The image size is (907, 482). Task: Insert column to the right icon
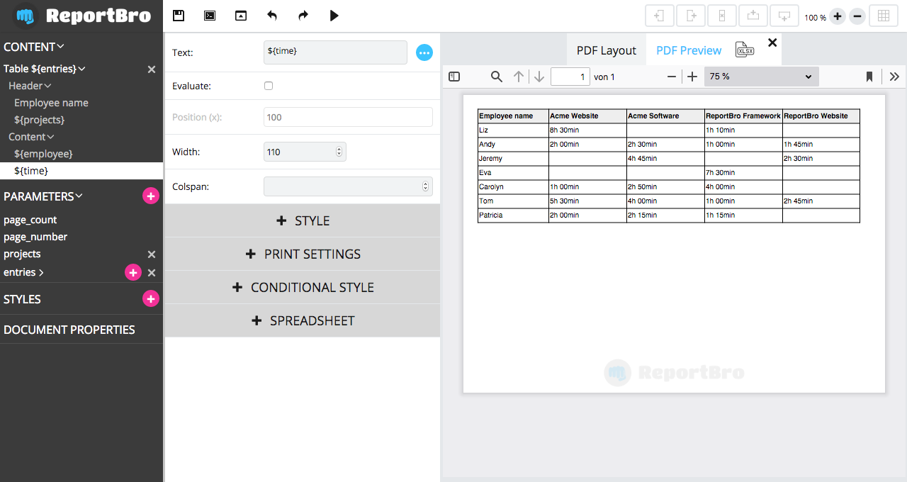click(x=691, y=16)
